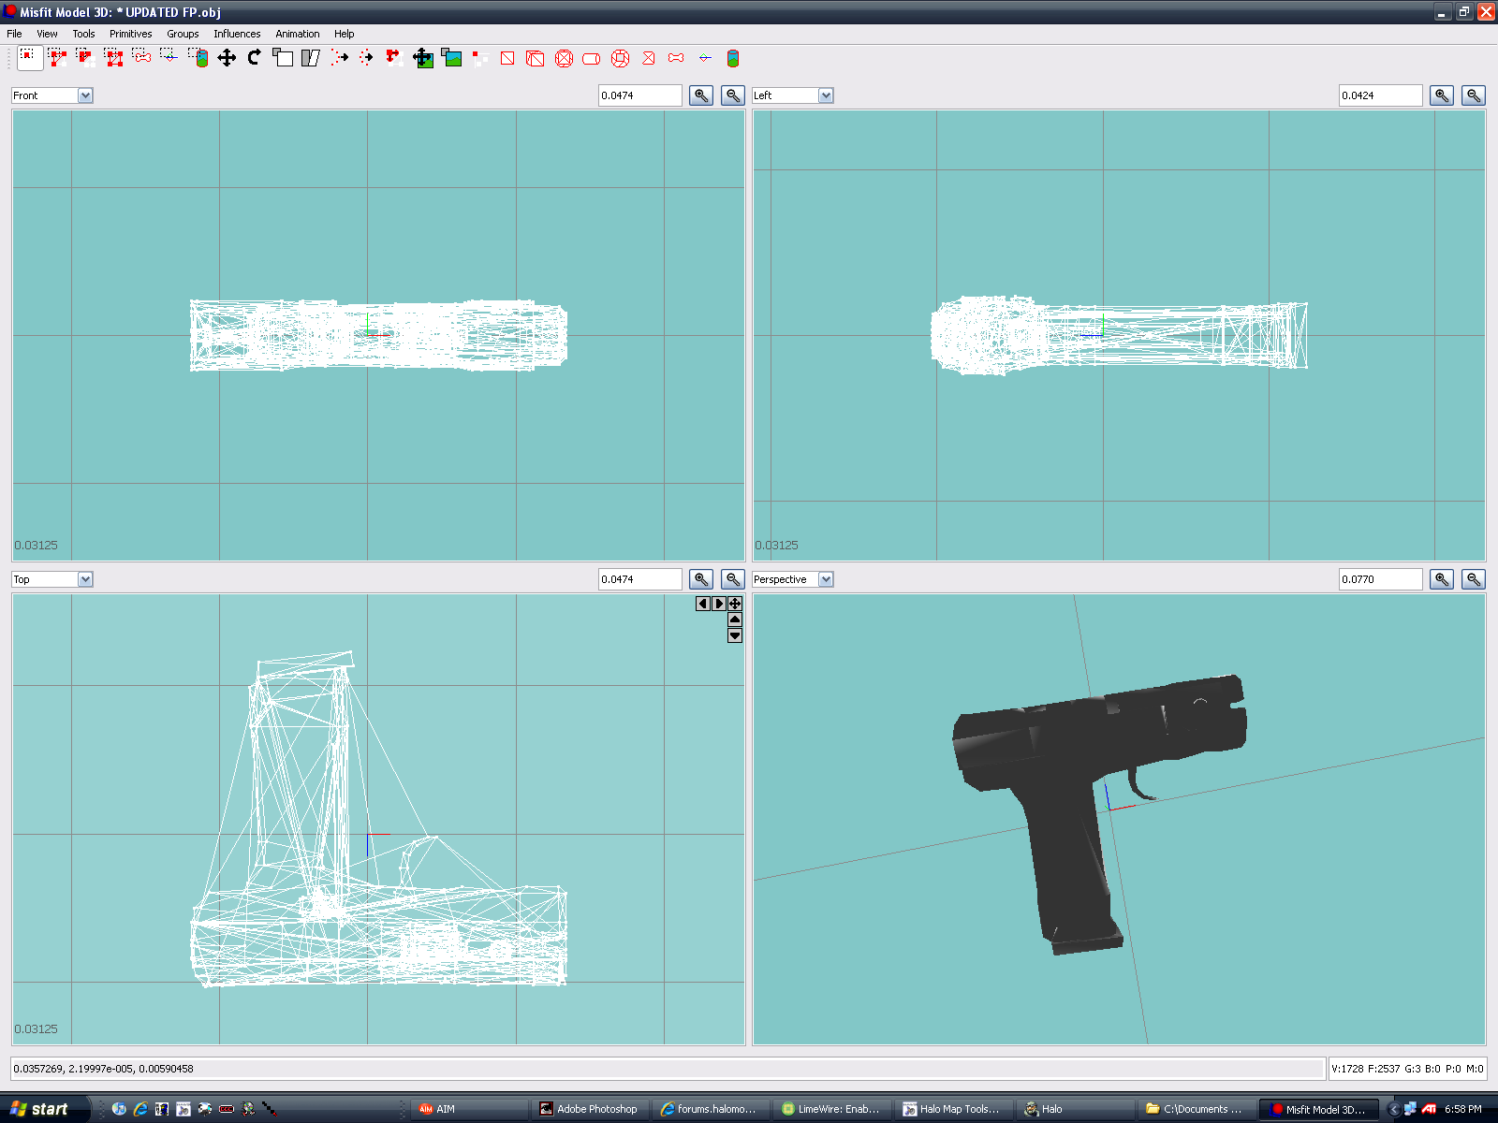Switch to Adobe Photoshop in the taskbar
Image resolution: width=1498 pixels, height=1123 pixels.
[593, 1109]
